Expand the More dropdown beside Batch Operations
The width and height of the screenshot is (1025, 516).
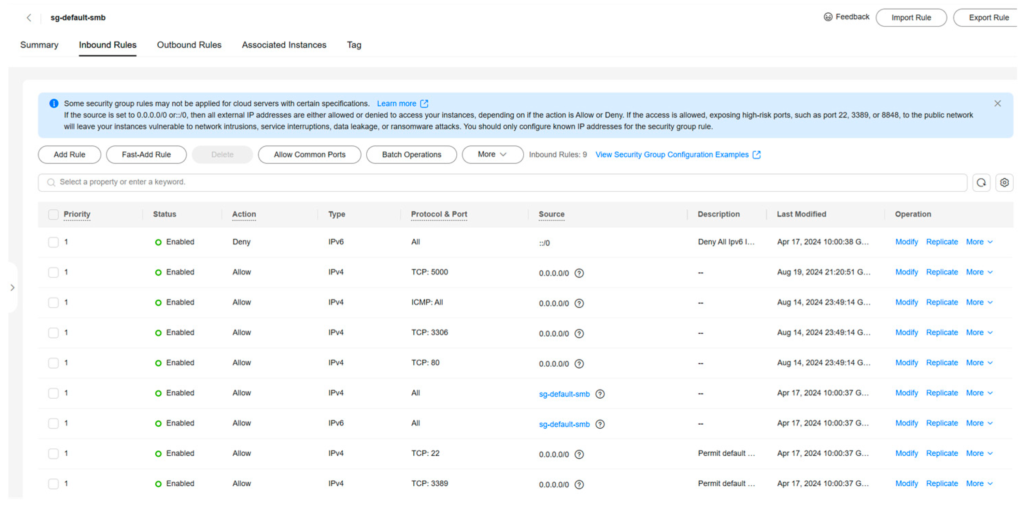[x=492, y=154]
